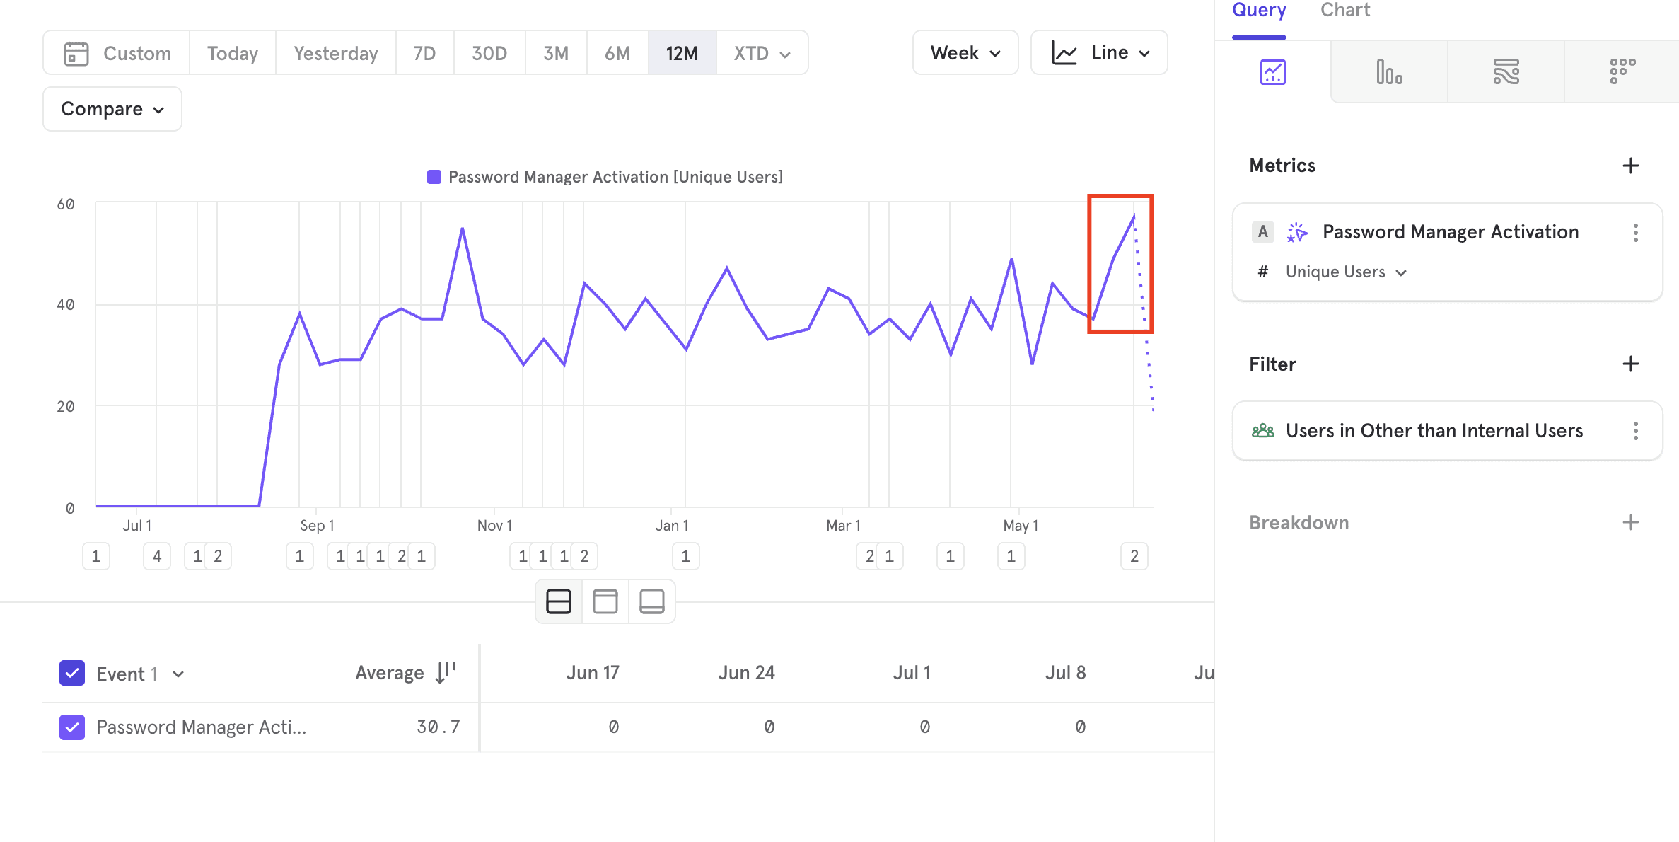Open Internal Users filter options menu
The image size is (1679, 842).
1635,431
